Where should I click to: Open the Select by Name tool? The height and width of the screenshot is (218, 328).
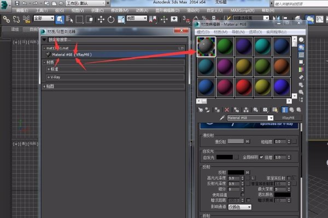(69, 20)
